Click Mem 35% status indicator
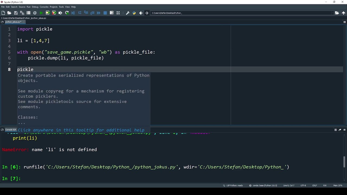347x195 pixels. [338, 186]
